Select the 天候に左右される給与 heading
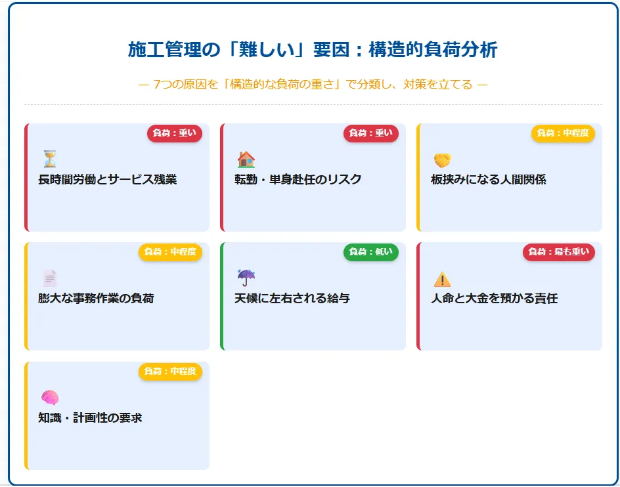The height and width of the screenshot is (487, 620). click(x=292, y=298)
